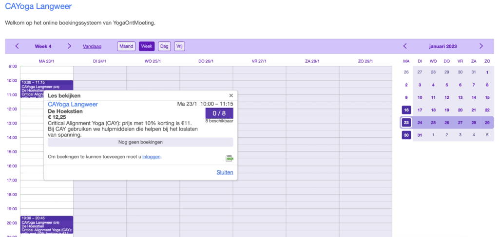Select January 9 in mini calendar
Image resolution: width=499 pixels, height=237 pixels.
406,97
